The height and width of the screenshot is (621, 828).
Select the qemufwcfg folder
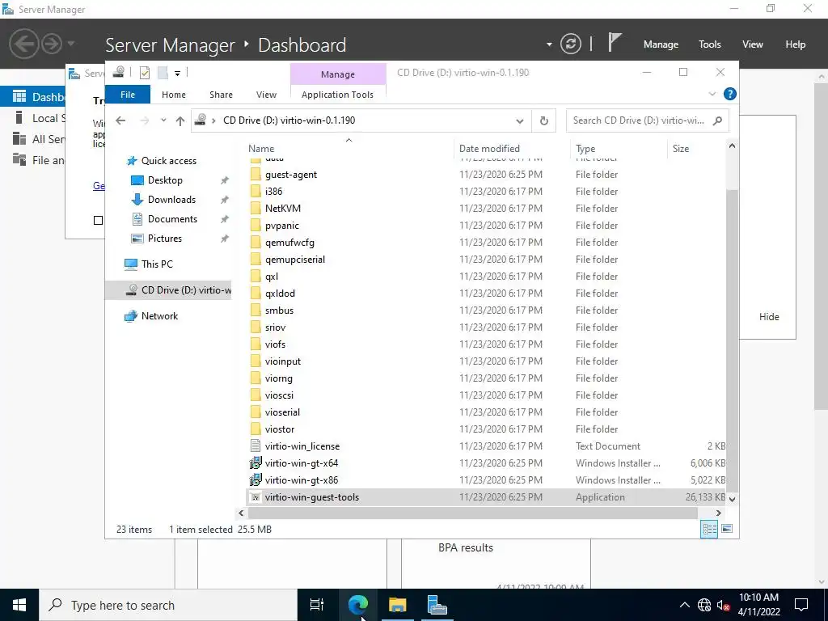pyautogui.click(x=289, y=243)
